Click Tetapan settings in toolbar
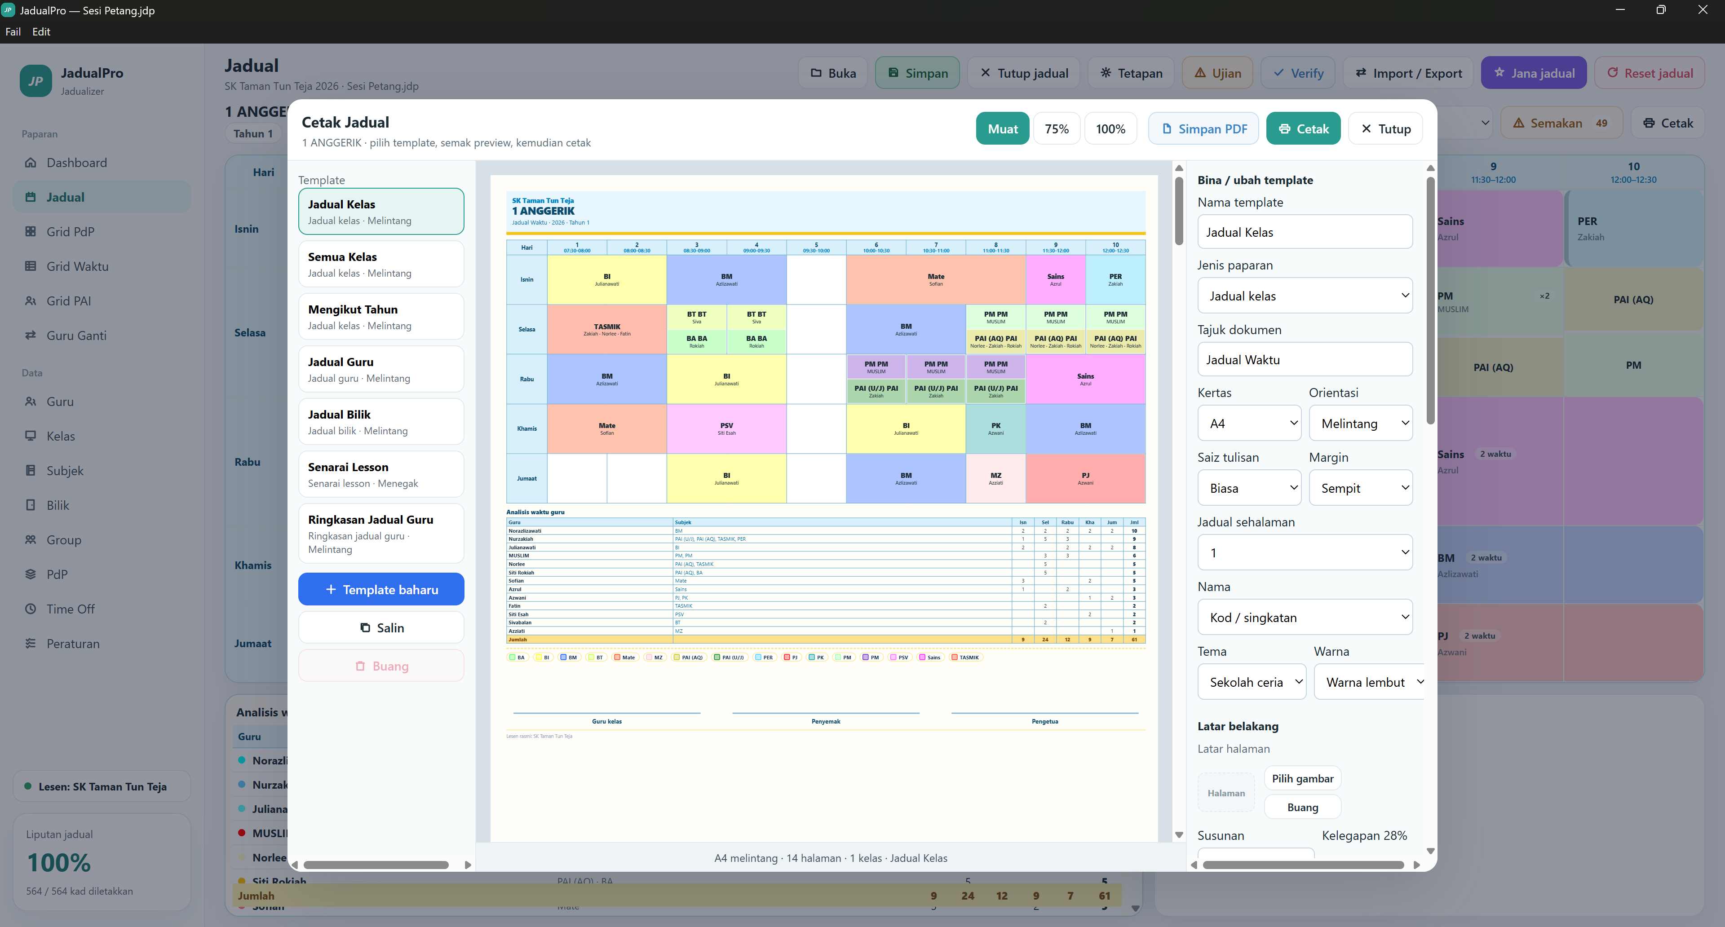1725x927 pixels. coord(1131,73)
